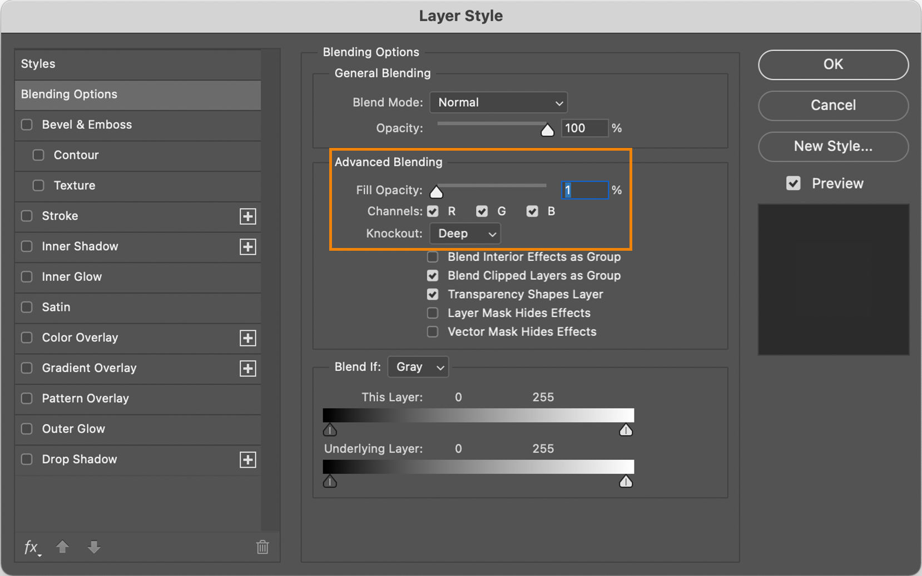
Task: Select the Outer Glow style entry
Action: coord(73,429)
